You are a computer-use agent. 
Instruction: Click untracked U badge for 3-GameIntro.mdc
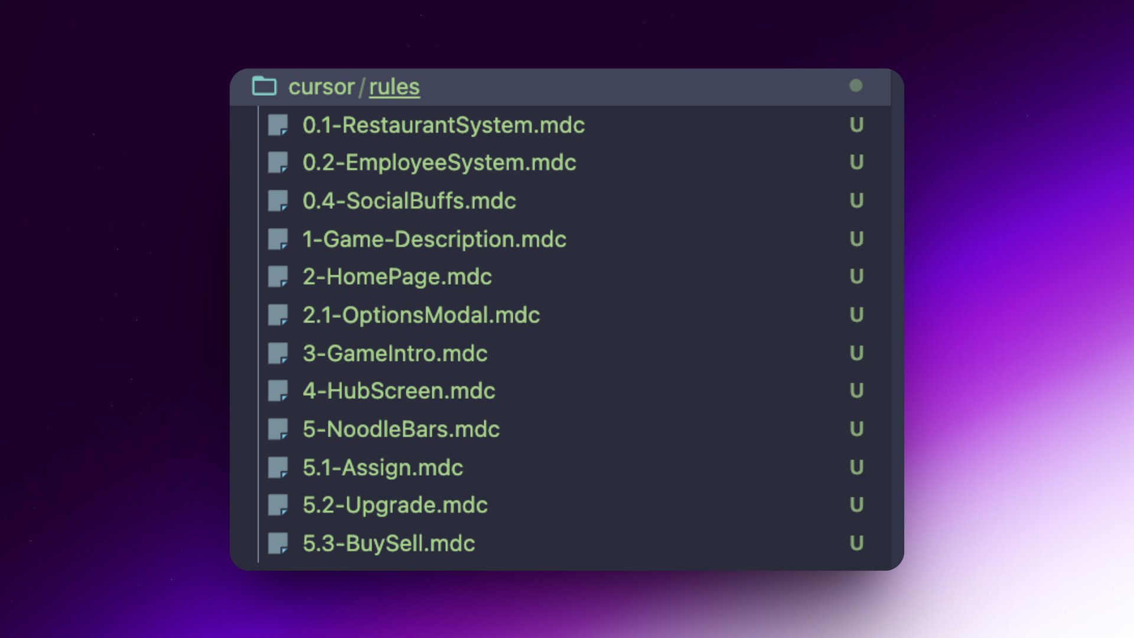pos(856,353)
